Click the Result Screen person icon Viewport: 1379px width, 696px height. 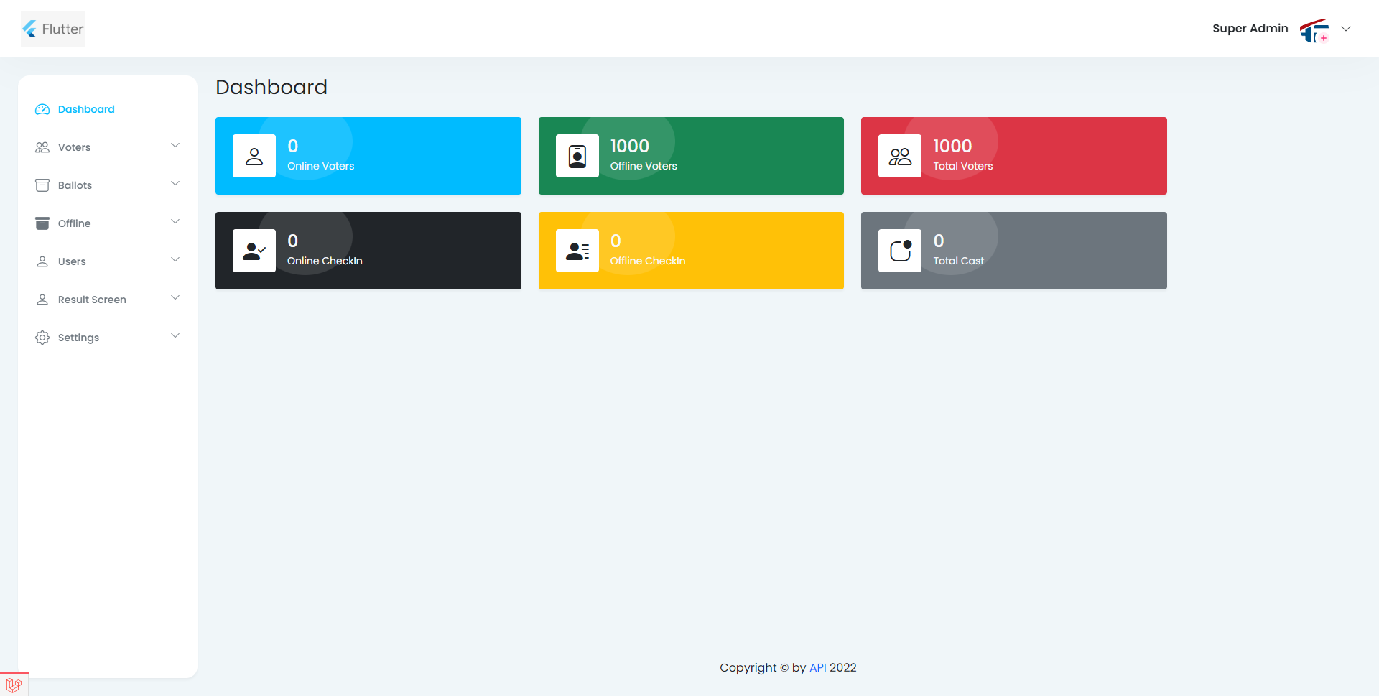42,300
